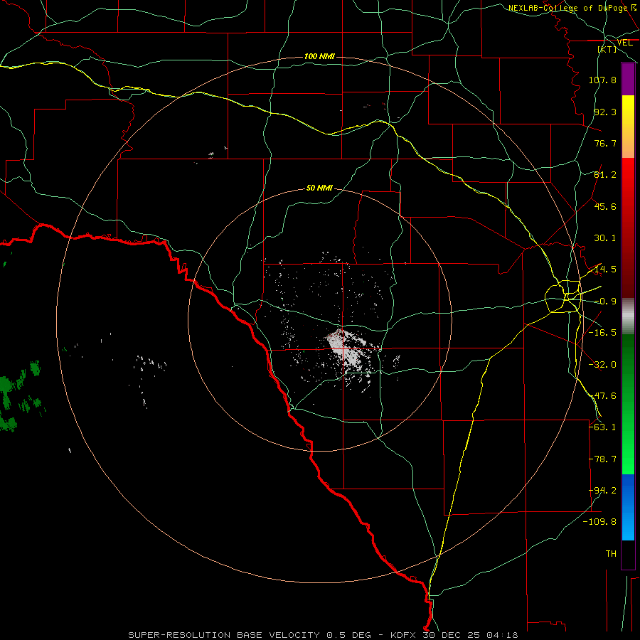Click the 61.2 velocity scale value
The height and width of the screenshot is (640, 640).
coord(605,175)
